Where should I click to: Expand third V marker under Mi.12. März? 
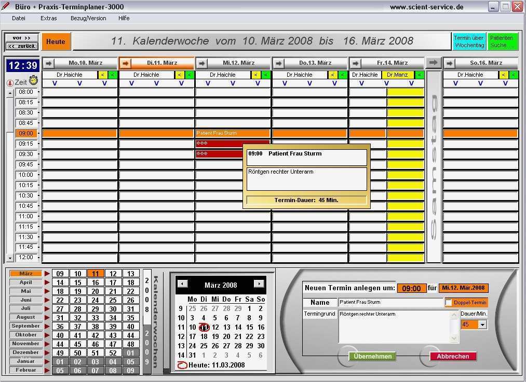tap(258, 83)
